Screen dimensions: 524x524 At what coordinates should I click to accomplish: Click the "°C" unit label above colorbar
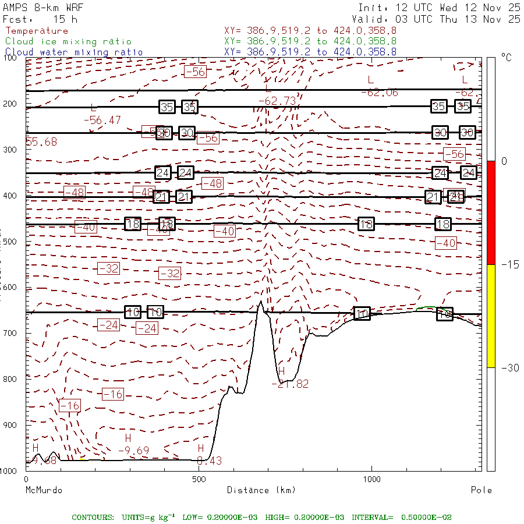point(507,58)
